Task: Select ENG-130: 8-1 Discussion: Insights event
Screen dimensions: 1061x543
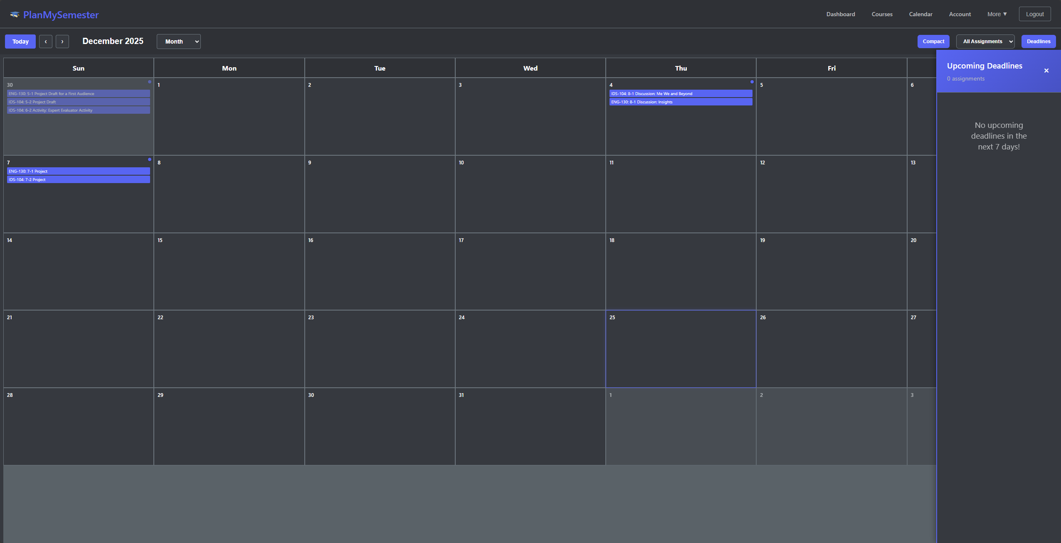Action: coord(681,102)
